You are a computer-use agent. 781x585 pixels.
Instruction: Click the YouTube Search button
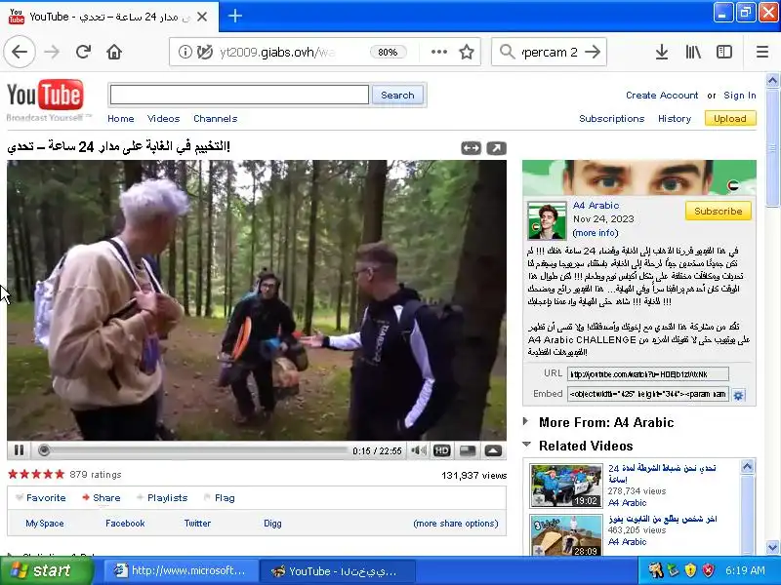coord(397,95)
